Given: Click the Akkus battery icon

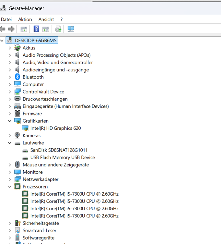Looking at the screenshot, I should 17,48.
